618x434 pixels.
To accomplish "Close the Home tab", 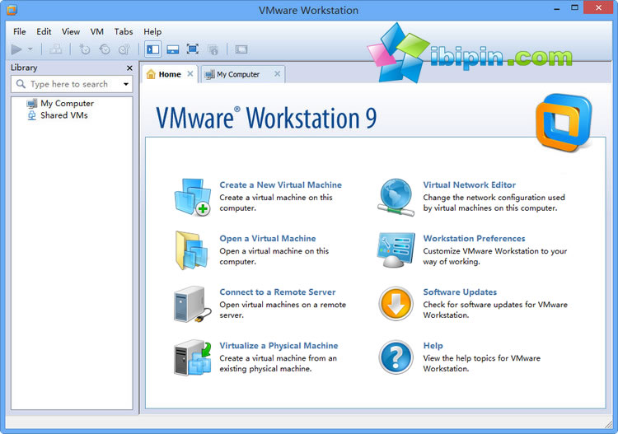I will point(190,73).
